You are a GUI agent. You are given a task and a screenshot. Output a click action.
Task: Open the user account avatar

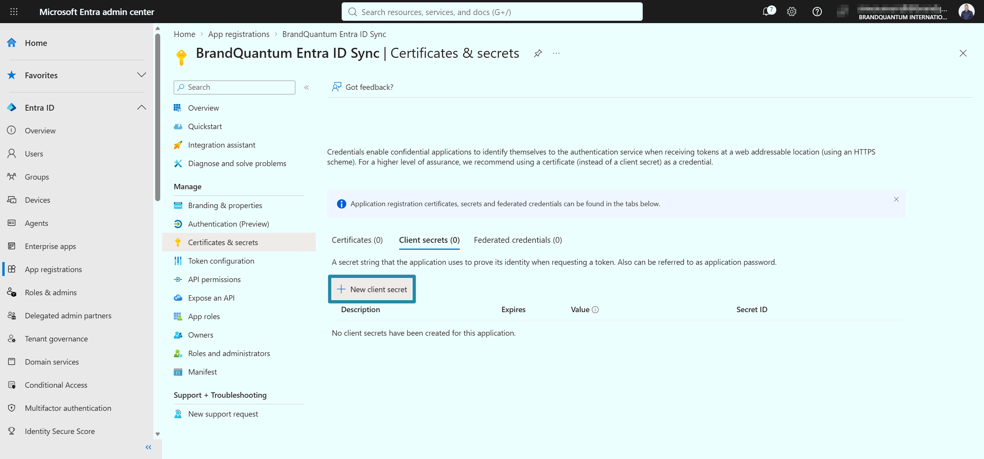coord(966,12)
